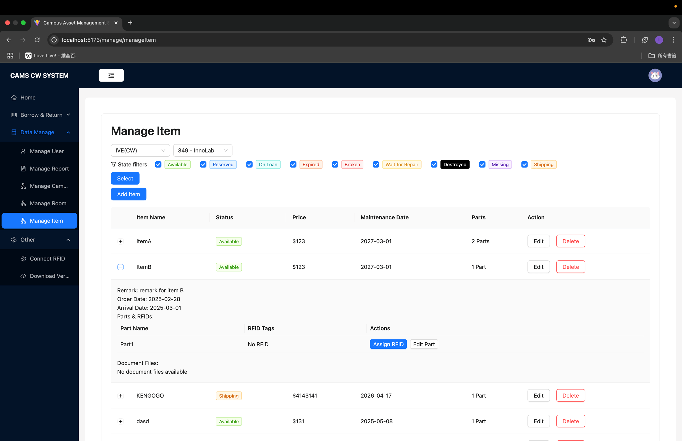Open Manage User in the sidebar
The height and width of the screenshot is (441, 682).
[47, 151]
